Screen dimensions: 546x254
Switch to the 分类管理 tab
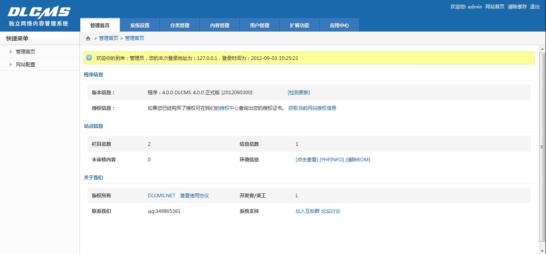(x=180, y=25)
